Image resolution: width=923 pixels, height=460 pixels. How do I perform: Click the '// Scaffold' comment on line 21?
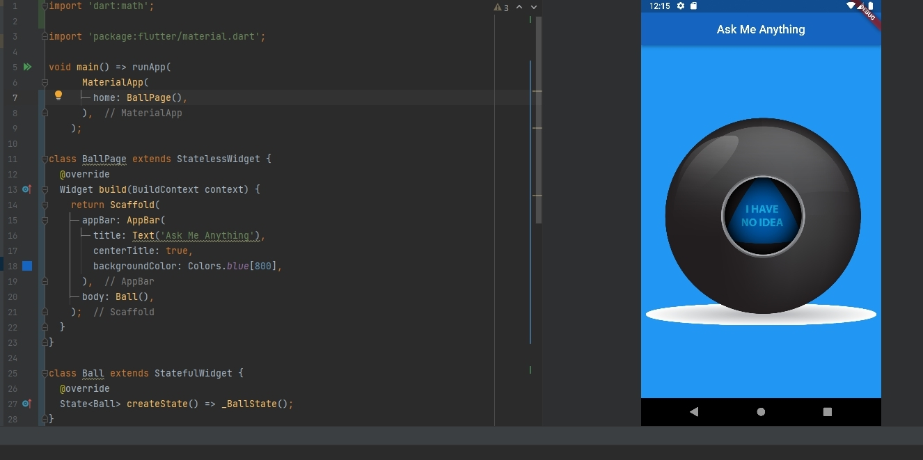click(124, 312)
